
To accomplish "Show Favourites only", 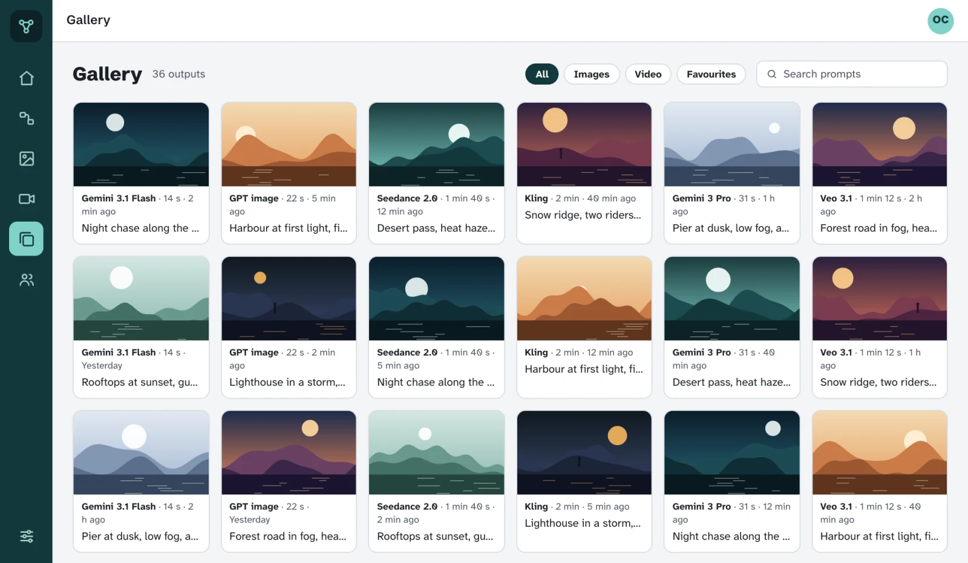I will click(x=711, y=74).
